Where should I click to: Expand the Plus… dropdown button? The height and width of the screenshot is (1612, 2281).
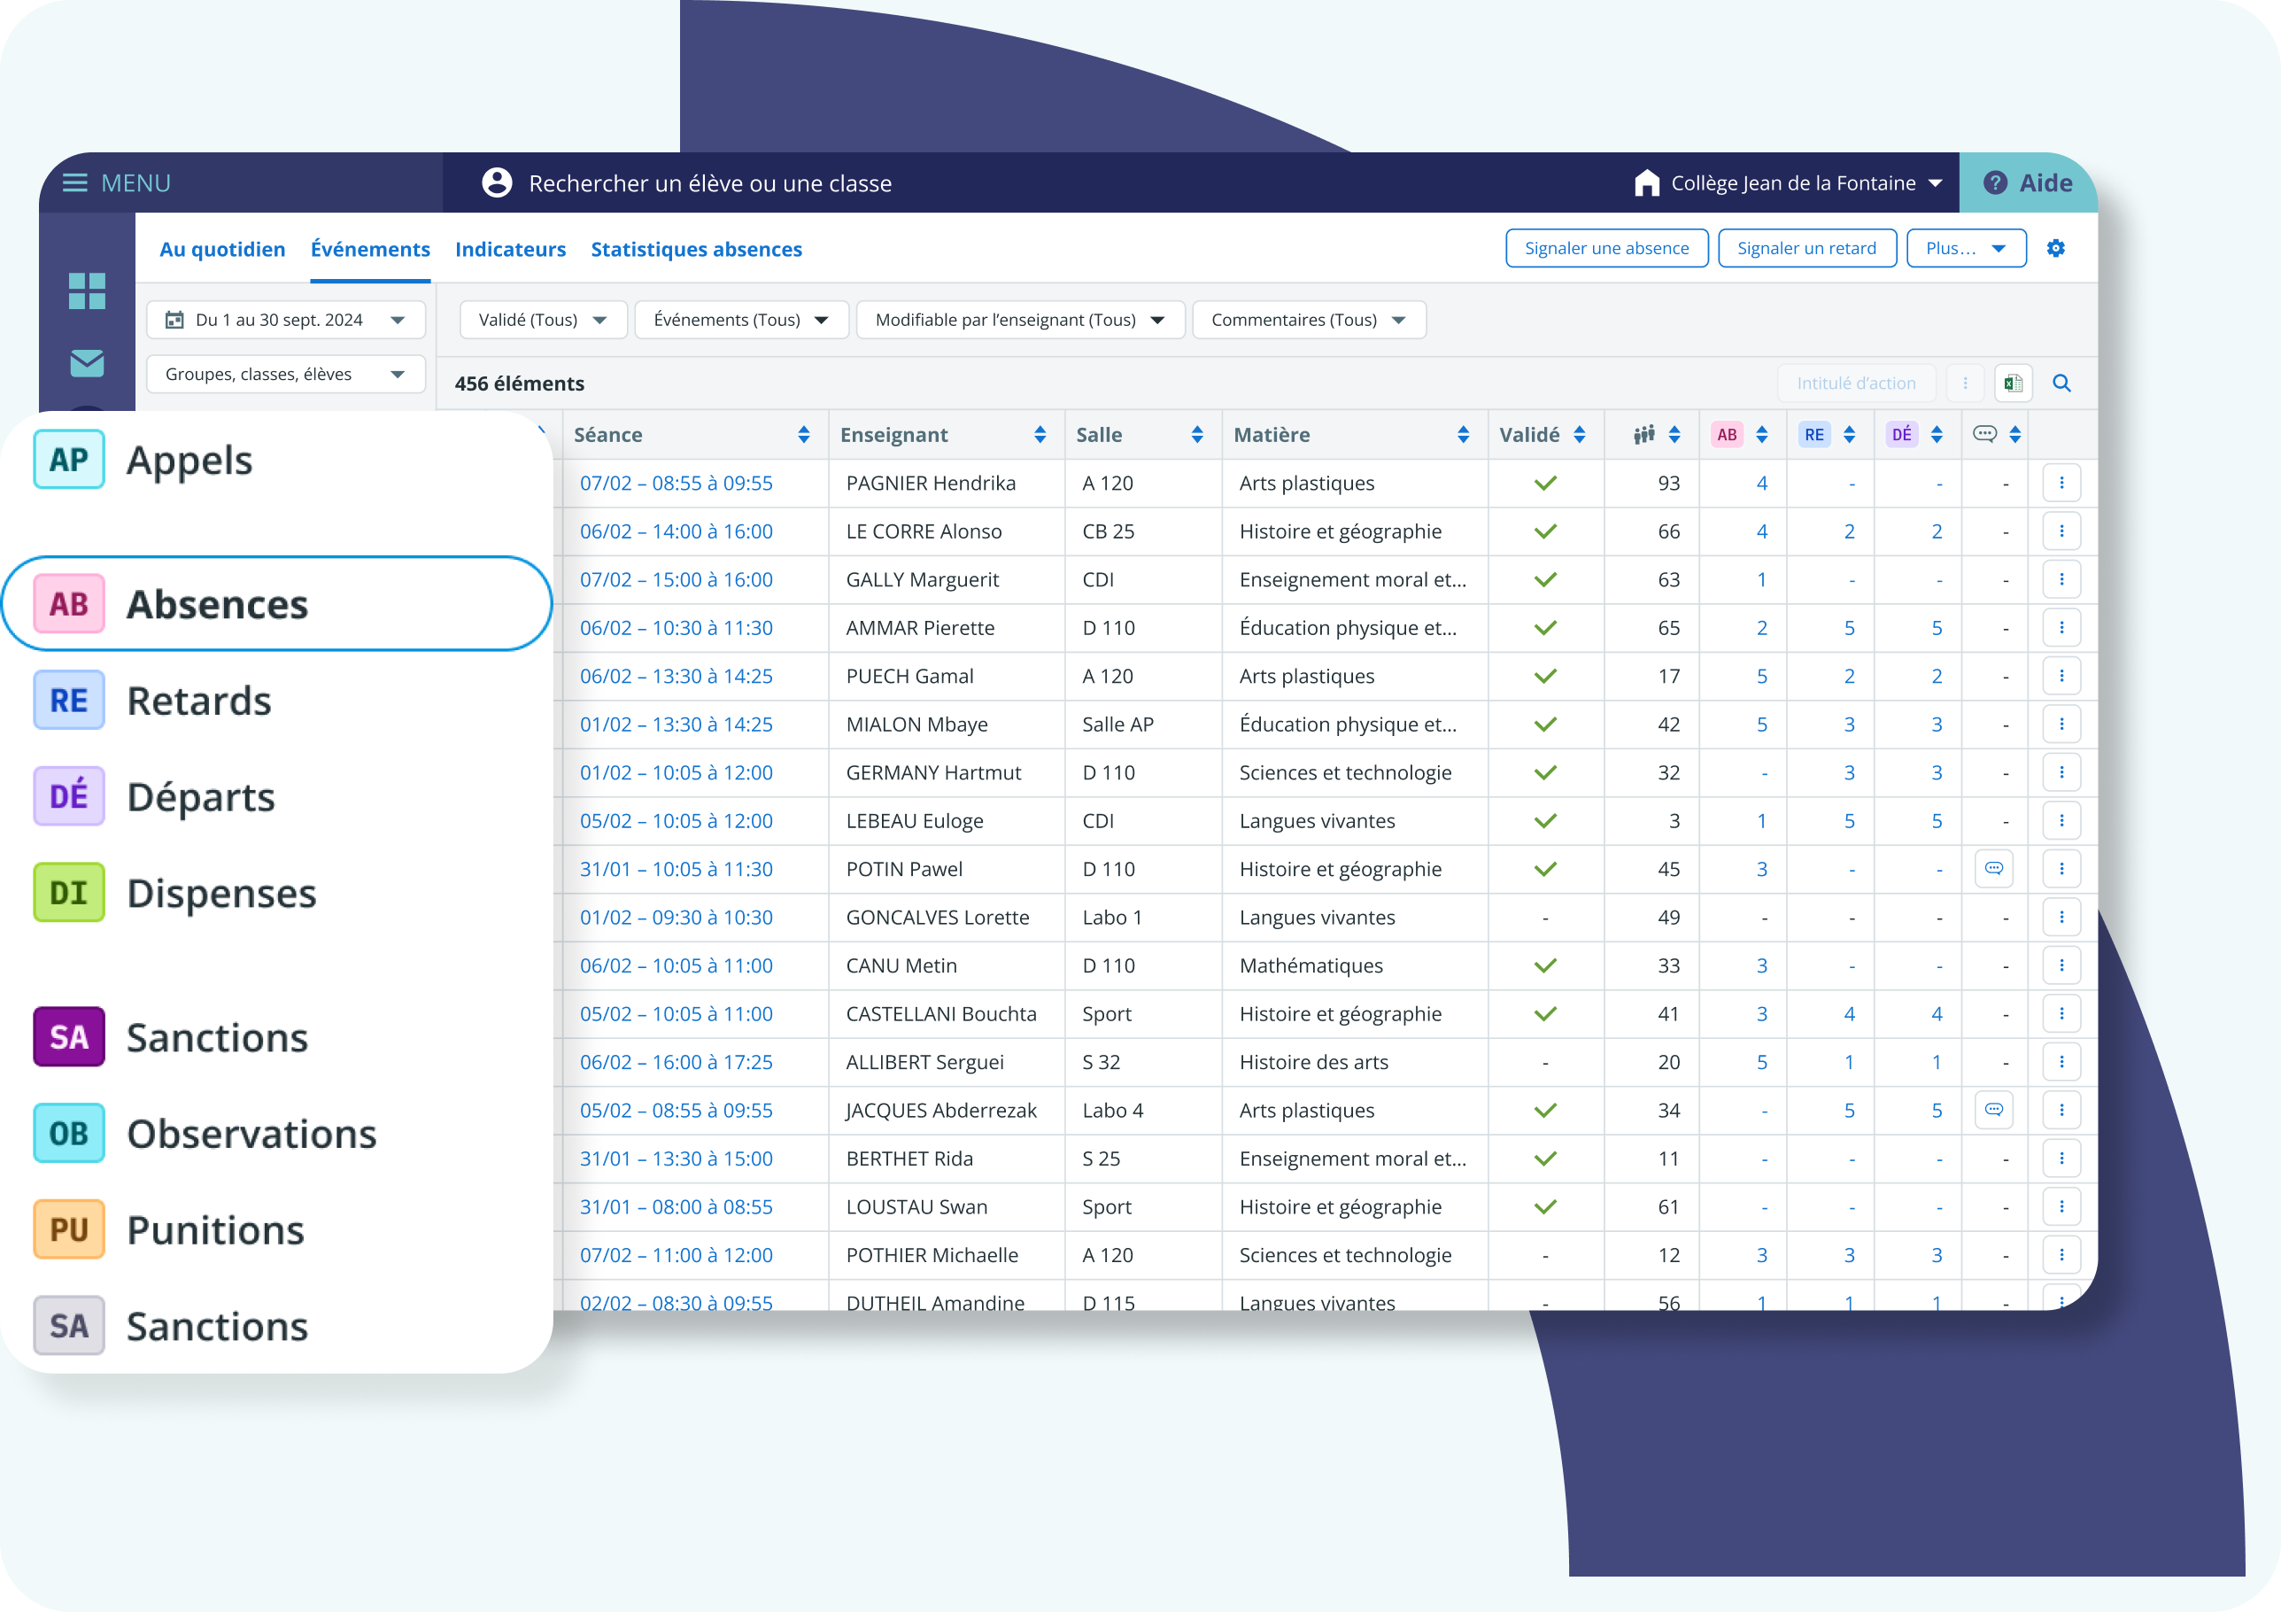pos(1965,249)
